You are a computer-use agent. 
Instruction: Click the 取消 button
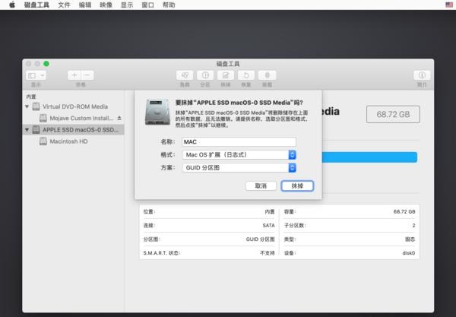point(261,185)
